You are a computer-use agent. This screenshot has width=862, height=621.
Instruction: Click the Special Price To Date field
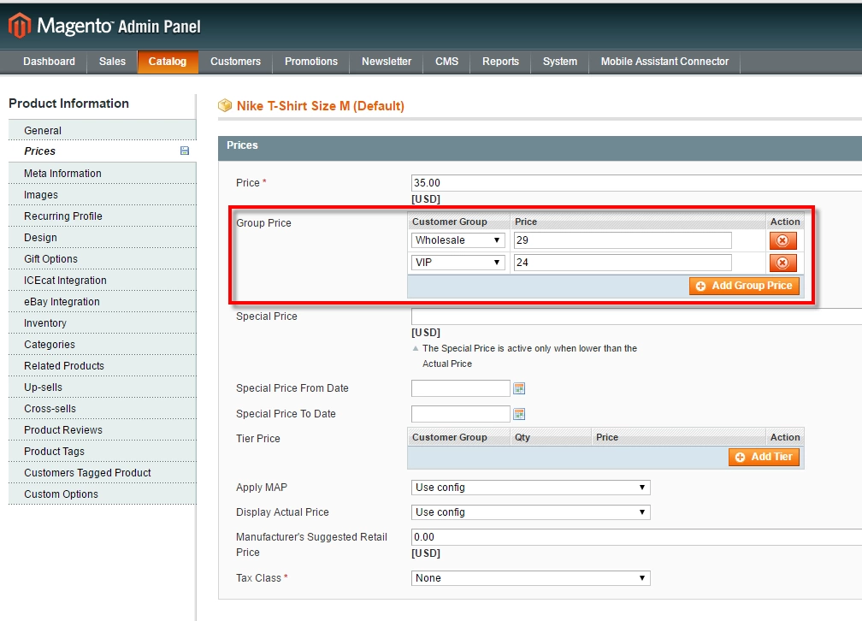(461, 414)
